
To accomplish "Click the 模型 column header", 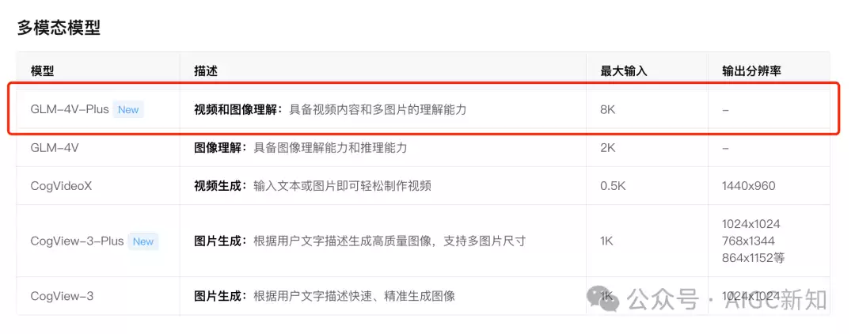I will [x=43, y=71].
